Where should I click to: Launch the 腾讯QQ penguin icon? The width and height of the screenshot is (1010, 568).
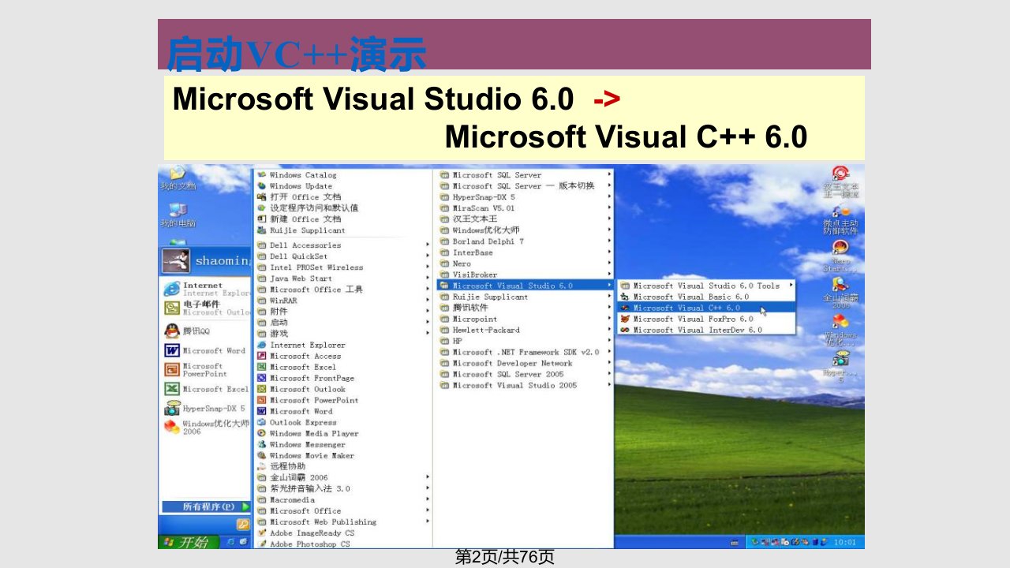tap(171, 331)
